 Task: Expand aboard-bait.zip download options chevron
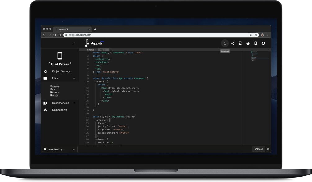pos(74,149)
